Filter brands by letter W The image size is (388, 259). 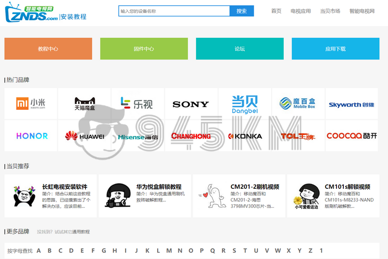(278, 251)
